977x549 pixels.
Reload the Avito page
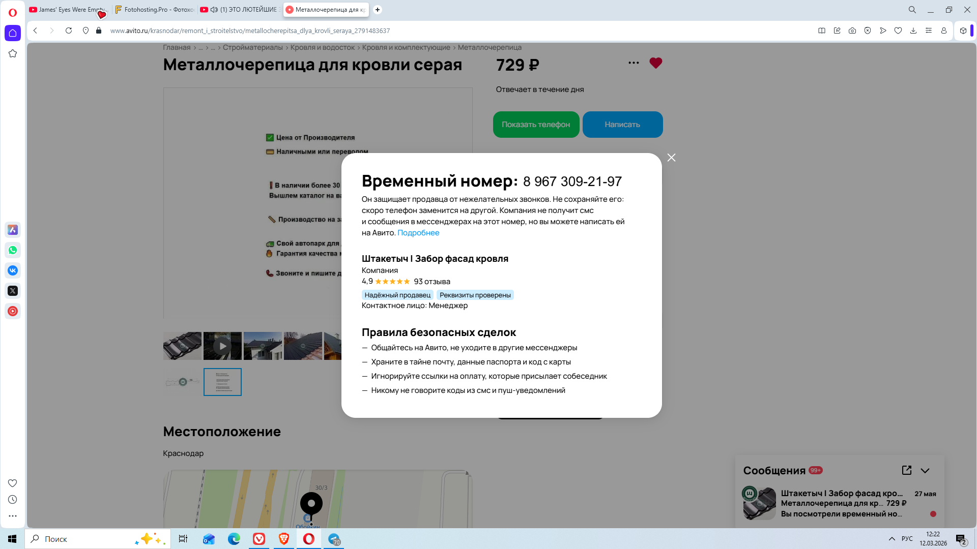69,30
